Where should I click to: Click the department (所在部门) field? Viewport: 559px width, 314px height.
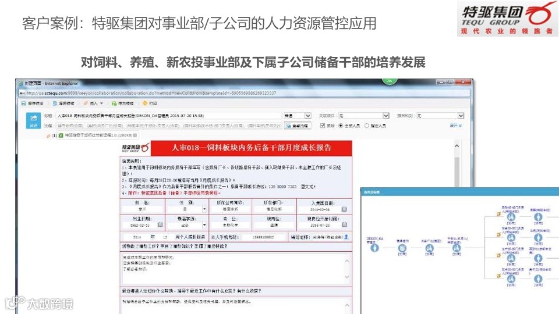[274, 209]
